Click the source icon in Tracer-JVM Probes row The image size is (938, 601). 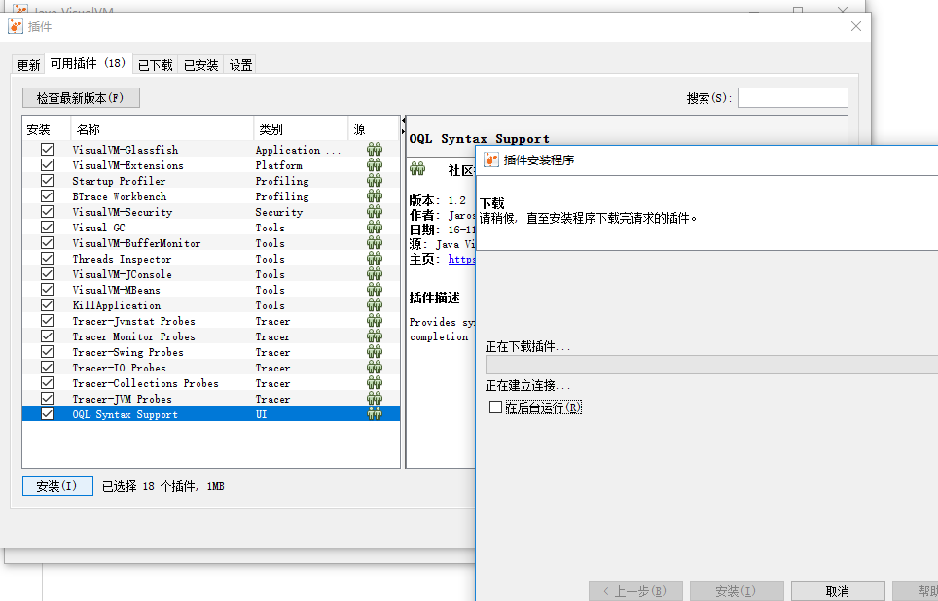click(375, 399)
